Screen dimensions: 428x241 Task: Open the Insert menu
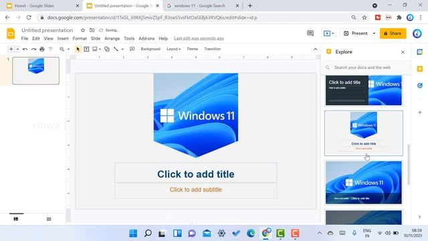tap(63, 39)
